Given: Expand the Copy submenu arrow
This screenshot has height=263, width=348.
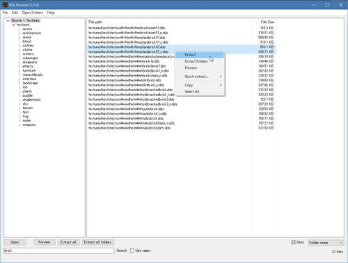Looking at the screenshot, I should tap(221, 85).
